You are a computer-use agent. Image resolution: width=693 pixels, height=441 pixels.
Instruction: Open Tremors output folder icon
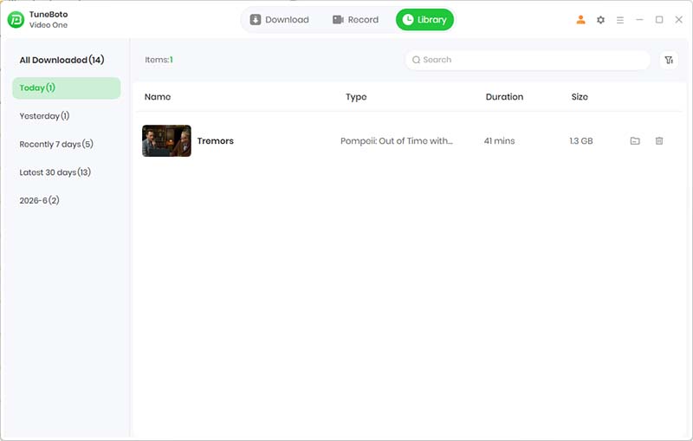pos(635,141)
